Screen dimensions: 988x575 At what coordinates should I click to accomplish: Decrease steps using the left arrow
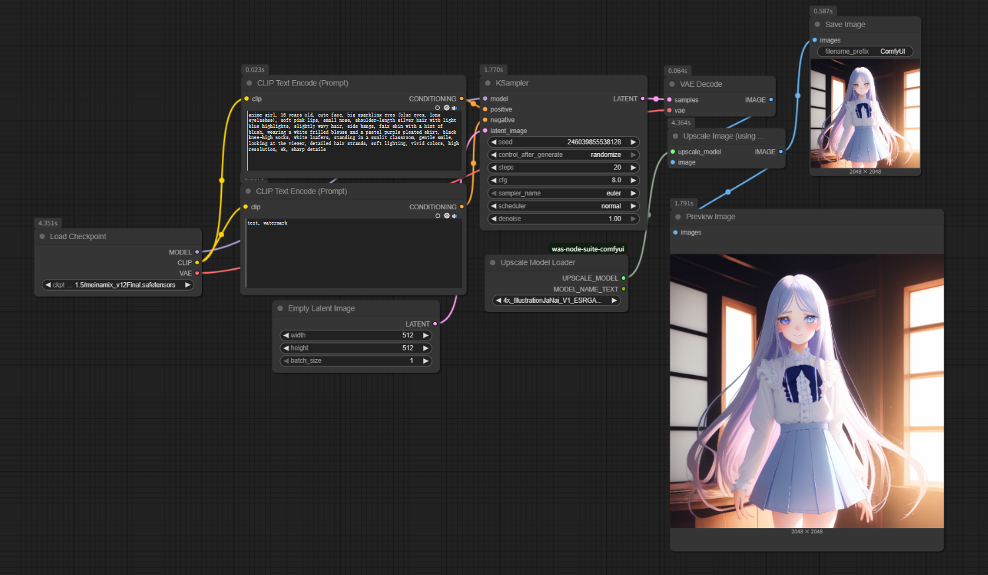pyautogui.click(x=493, y=168)
